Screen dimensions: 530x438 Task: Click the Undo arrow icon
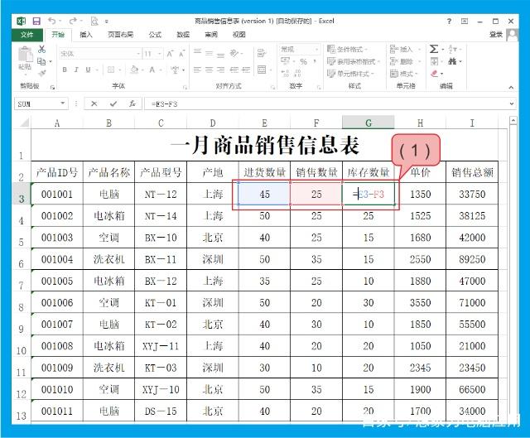(51, 21)
